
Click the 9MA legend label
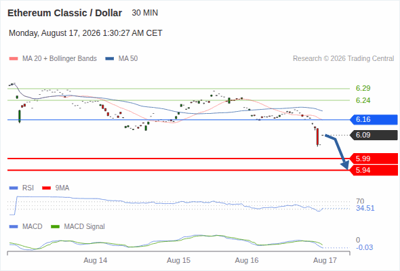62,188
